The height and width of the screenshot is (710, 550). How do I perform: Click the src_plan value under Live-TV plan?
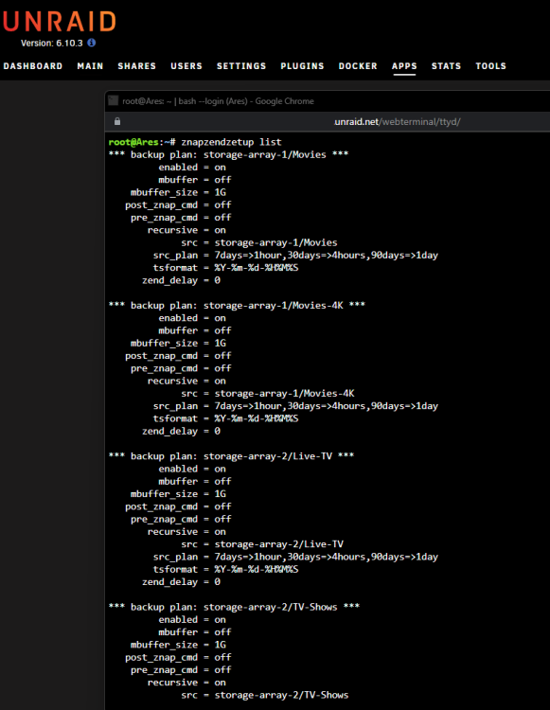point(326,557)
